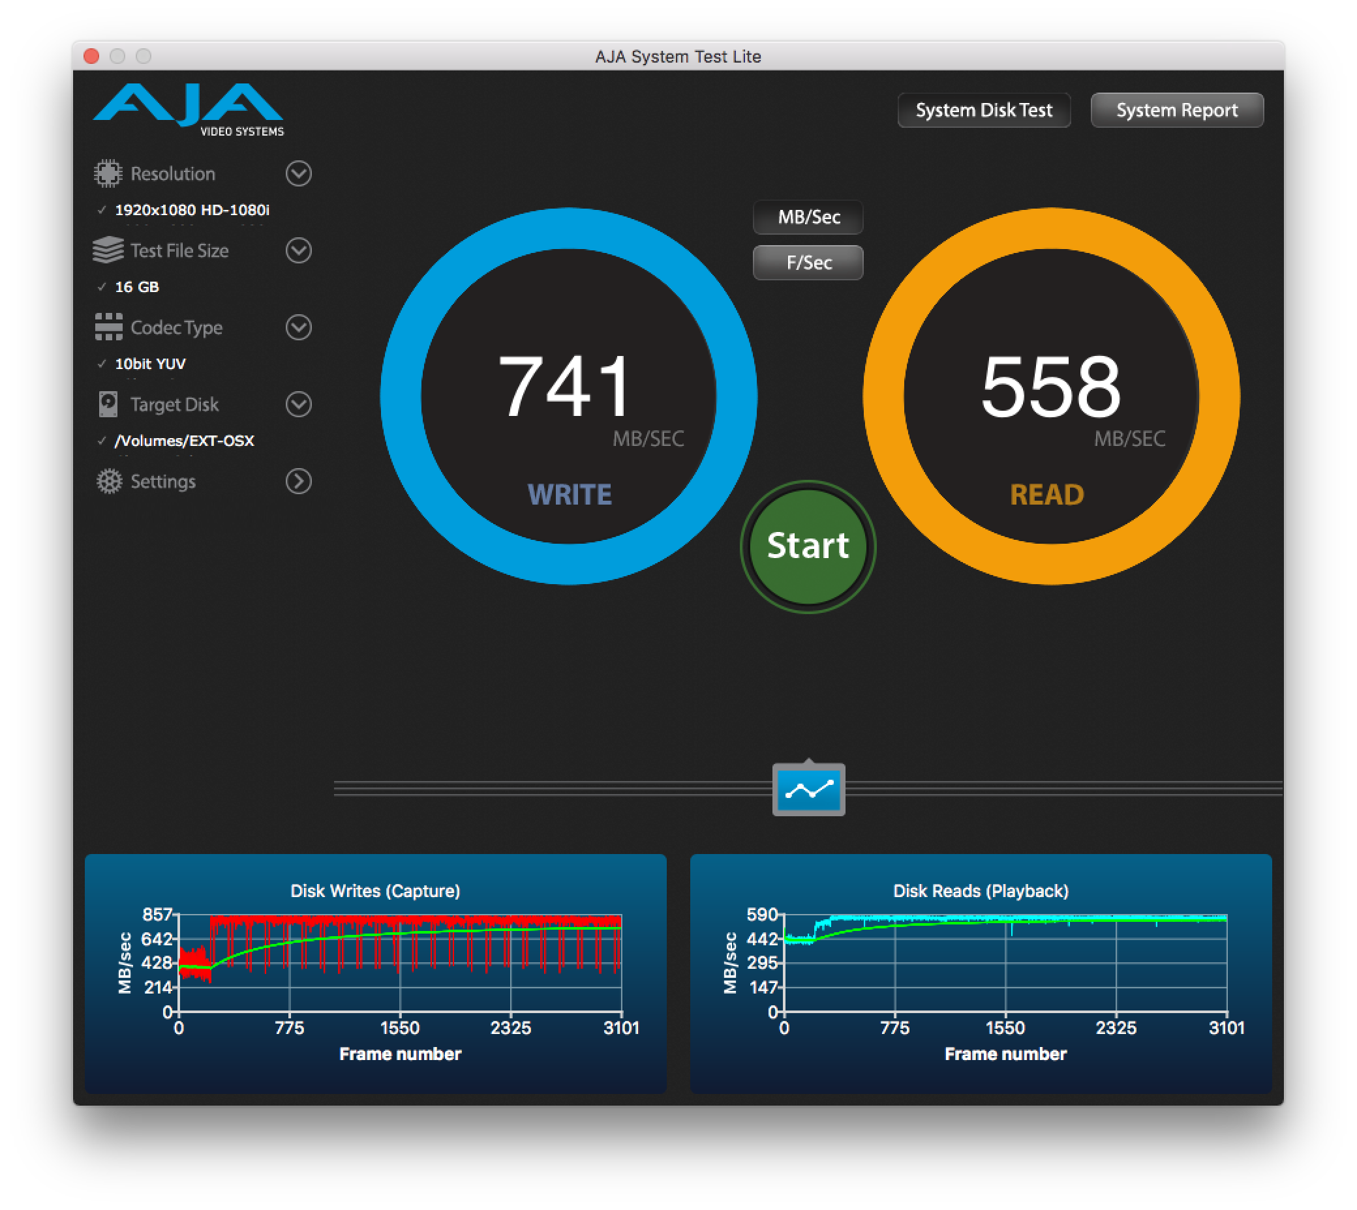This screenshot has width=1357, height=1210.
Task: Switch units to MB/Sec
Action: [808, 217]
